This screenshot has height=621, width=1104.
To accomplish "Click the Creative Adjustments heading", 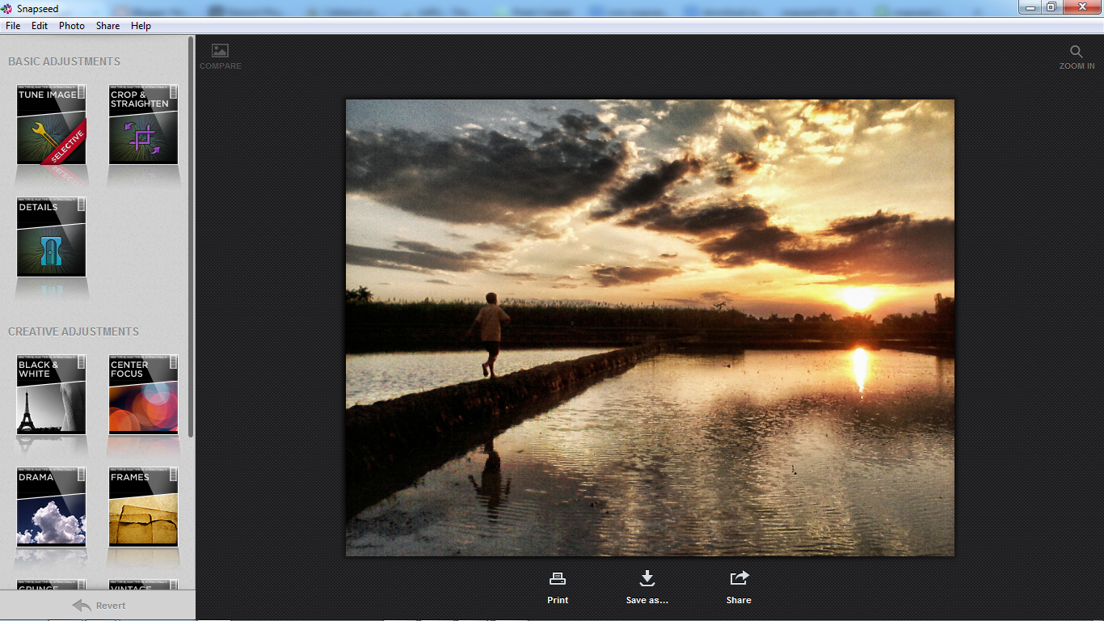I will pyautogui.click(x=74, y=332).
